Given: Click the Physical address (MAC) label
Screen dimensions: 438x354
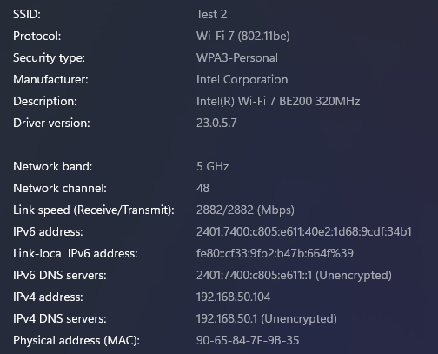Looking at the screenshot, I should click(76, 340).
